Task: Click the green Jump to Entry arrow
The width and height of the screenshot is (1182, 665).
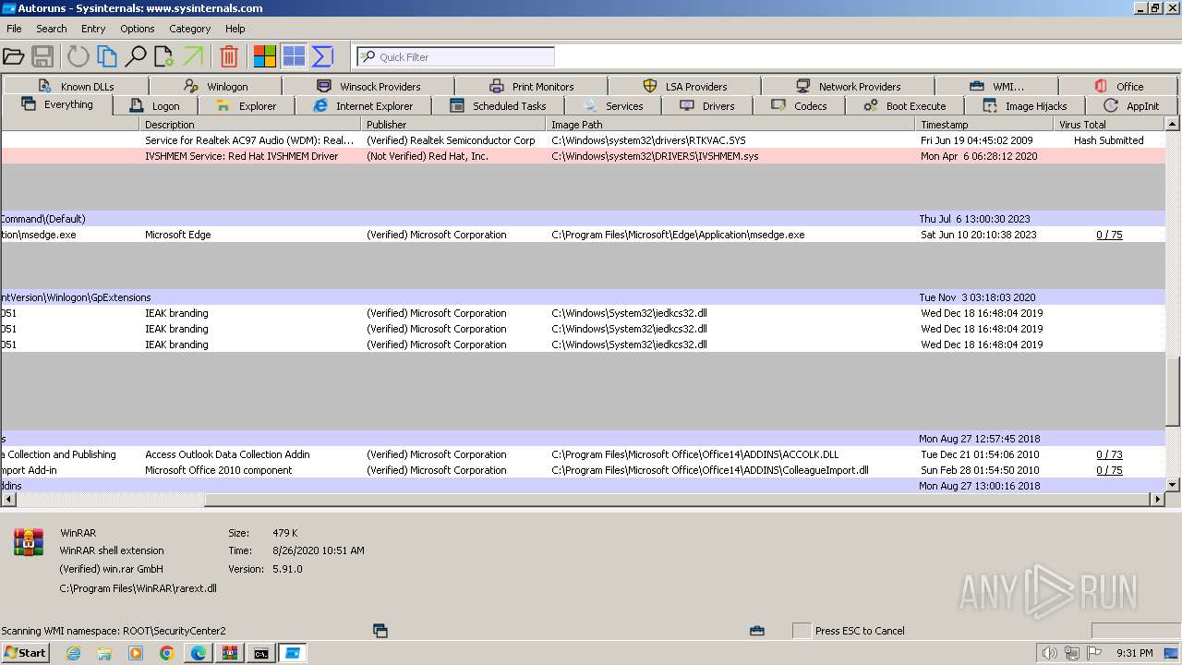Action: point(193,56)
